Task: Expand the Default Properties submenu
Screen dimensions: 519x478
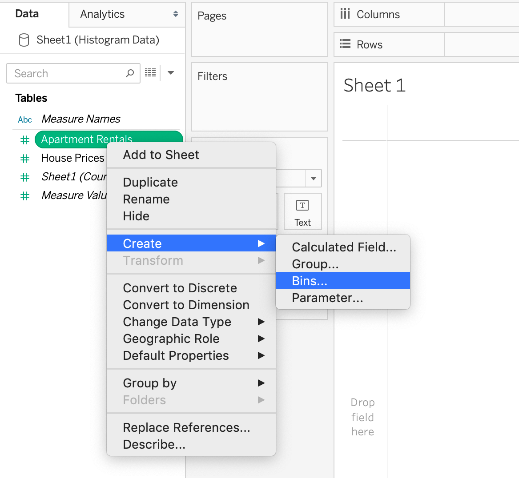Action: (x=261, y=355)
